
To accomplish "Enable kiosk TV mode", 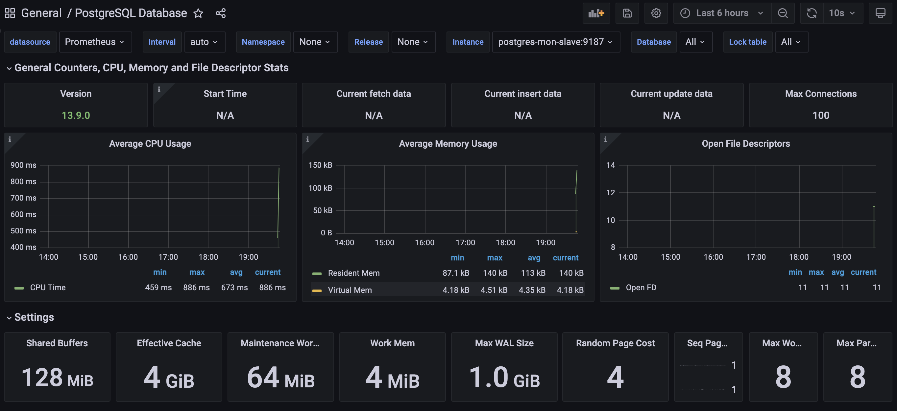I will tap(881, 13).
